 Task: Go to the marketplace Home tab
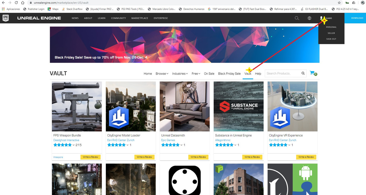(148, 74)
